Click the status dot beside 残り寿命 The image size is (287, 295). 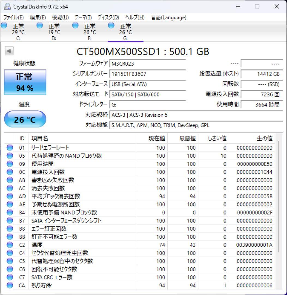pos(10,285)
